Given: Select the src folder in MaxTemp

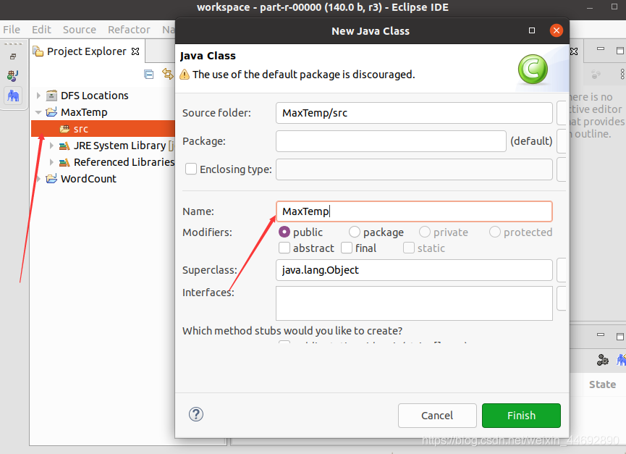Looking at the screenshot, I should click(x=103, y=129).
